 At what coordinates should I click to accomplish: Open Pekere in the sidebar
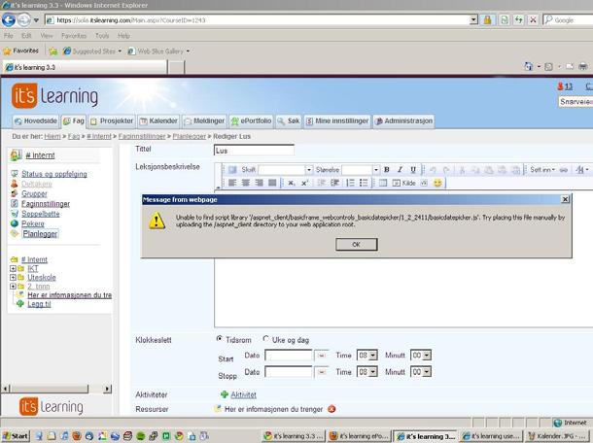coord(33,223)
